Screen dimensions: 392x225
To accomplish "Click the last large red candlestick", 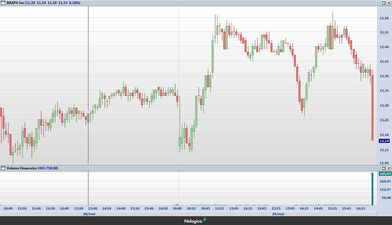I will click(372, 108).
